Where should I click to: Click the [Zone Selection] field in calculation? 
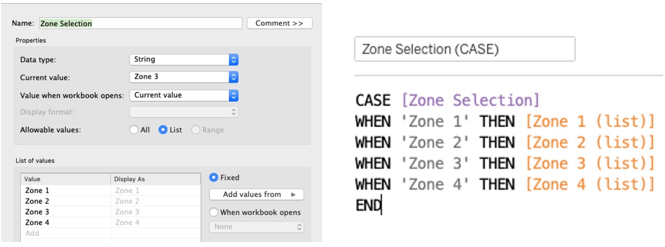[470, 100]
